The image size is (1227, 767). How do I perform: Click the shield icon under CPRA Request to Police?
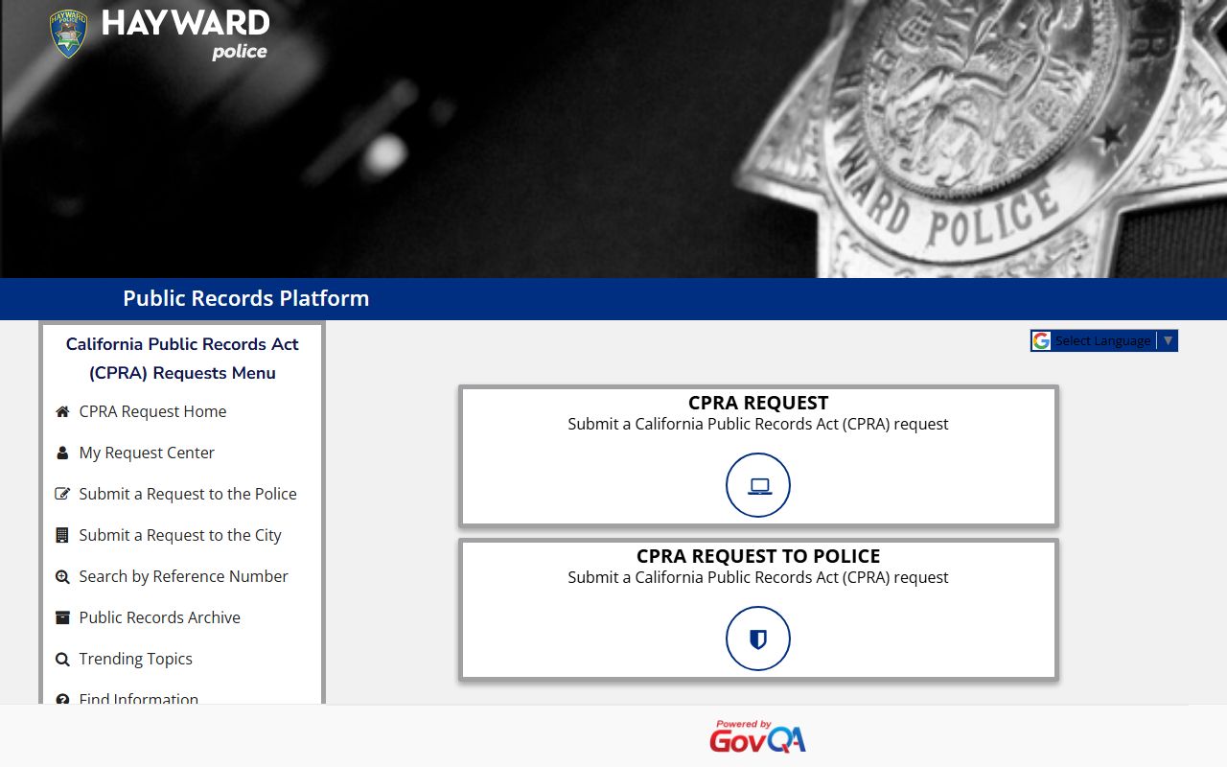point(758,639)
